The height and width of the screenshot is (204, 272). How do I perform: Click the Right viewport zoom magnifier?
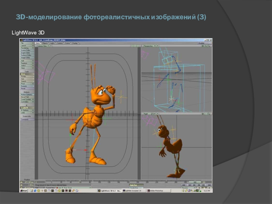(209, 114)
